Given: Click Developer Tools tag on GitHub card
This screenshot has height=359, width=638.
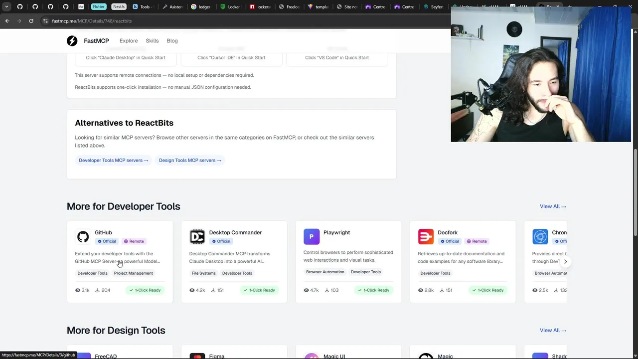Looking at the screenshot, I should (x=92, y=273).
